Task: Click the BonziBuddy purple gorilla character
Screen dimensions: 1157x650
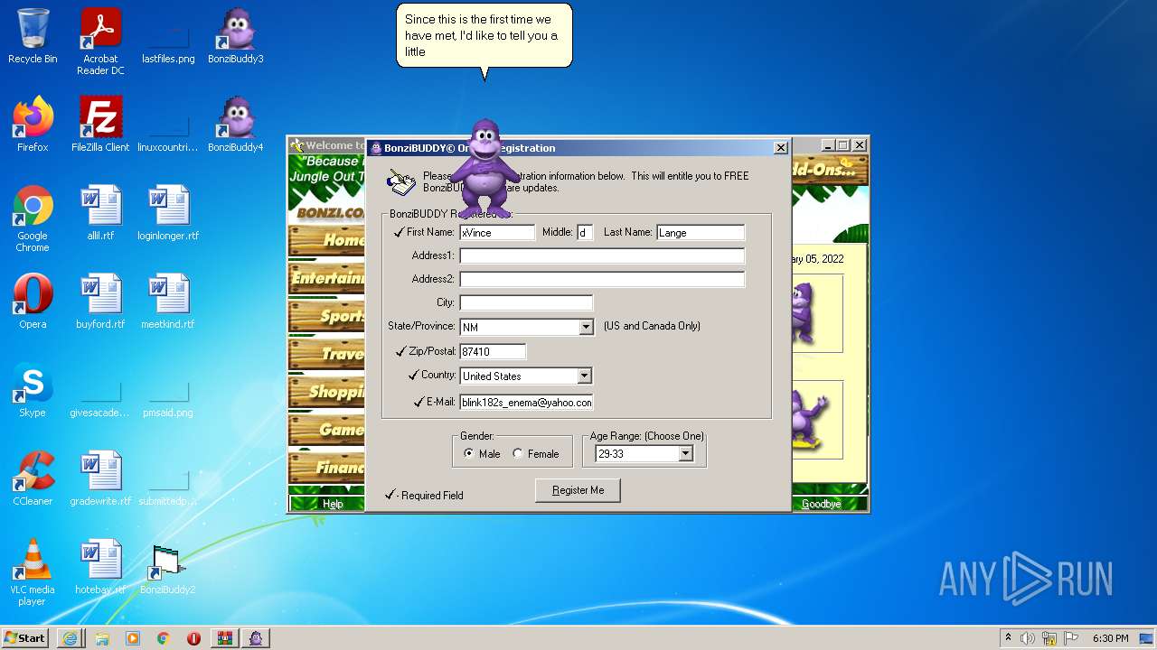Action: pos(485,167)
